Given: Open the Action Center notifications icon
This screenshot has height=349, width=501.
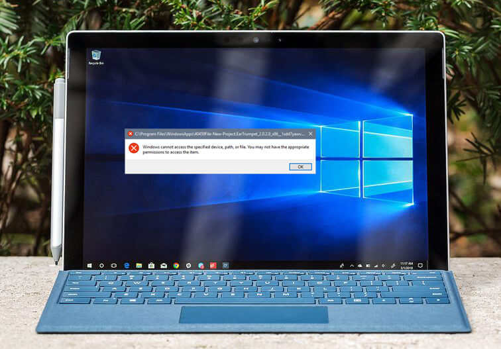Looking at the screenshot, I should (x=420, y=266).
